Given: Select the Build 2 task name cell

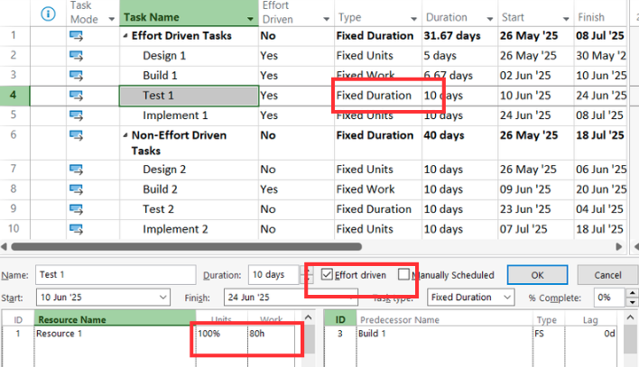Looking at the screenshot, I should [x=190, y=189].
